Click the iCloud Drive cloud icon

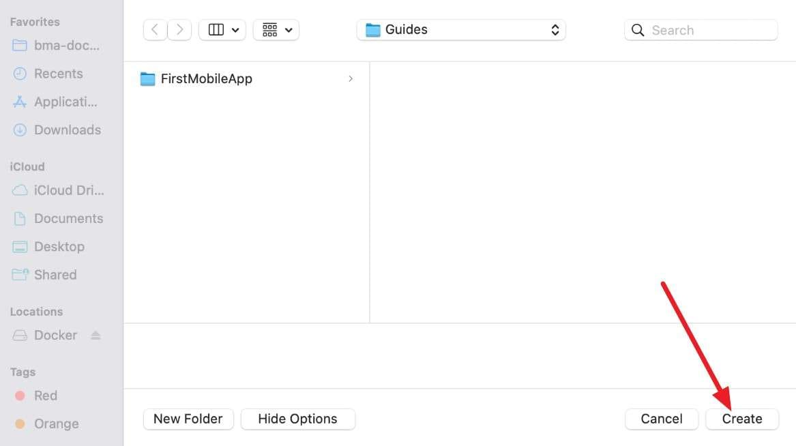tap(20, 190)
